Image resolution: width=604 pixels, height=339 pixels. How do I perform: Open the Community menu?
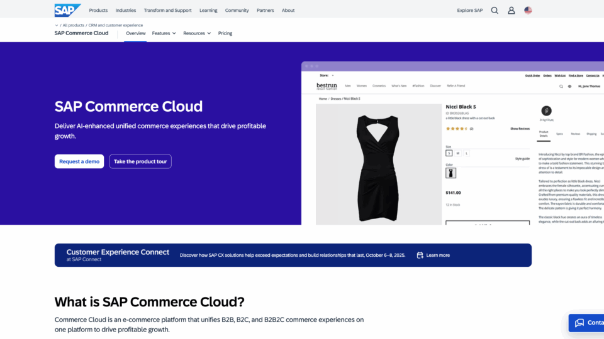coord(237,11)
